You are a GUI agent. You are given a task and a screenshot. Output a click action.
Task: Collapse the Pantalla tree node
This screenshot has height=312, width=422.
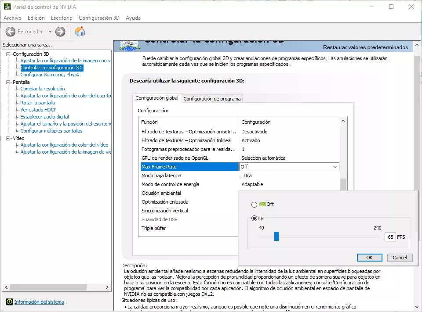[x=8, y=82]
